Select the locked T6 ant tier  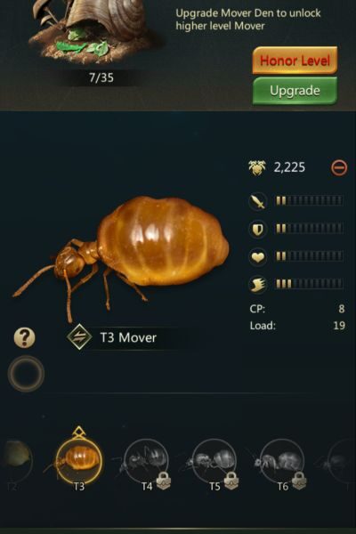[282, 461]
